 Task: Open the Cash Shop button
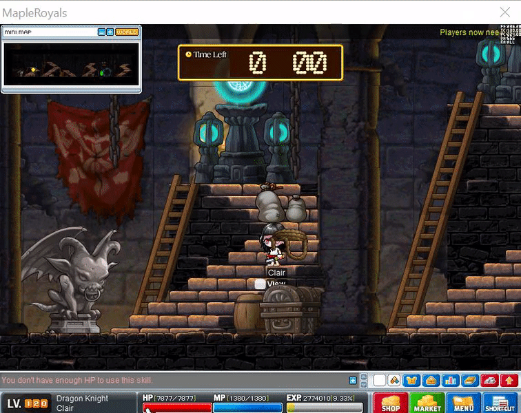click(x=391, y=403)
